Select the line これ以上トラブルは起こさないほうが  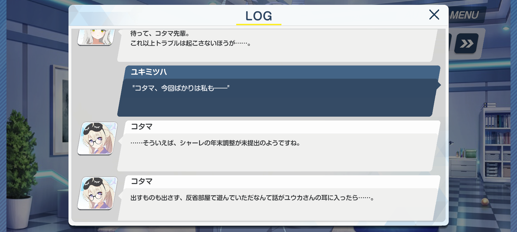pos(191,43)
